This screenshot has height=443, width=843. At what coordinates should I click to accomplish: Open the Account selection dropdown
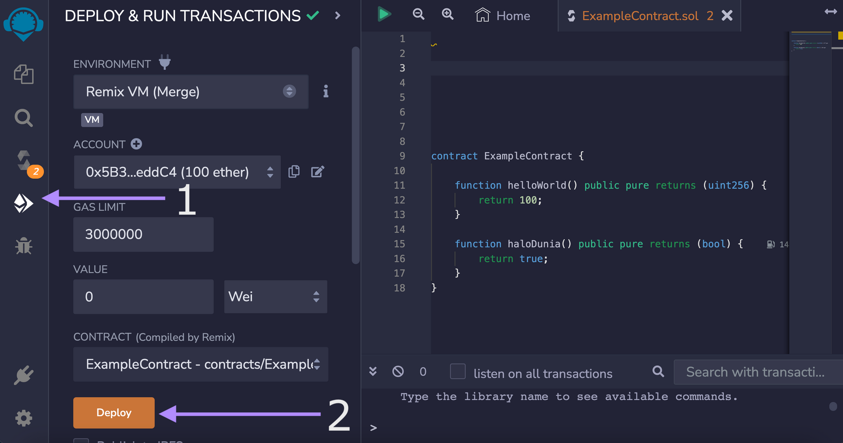click(177, 172)
